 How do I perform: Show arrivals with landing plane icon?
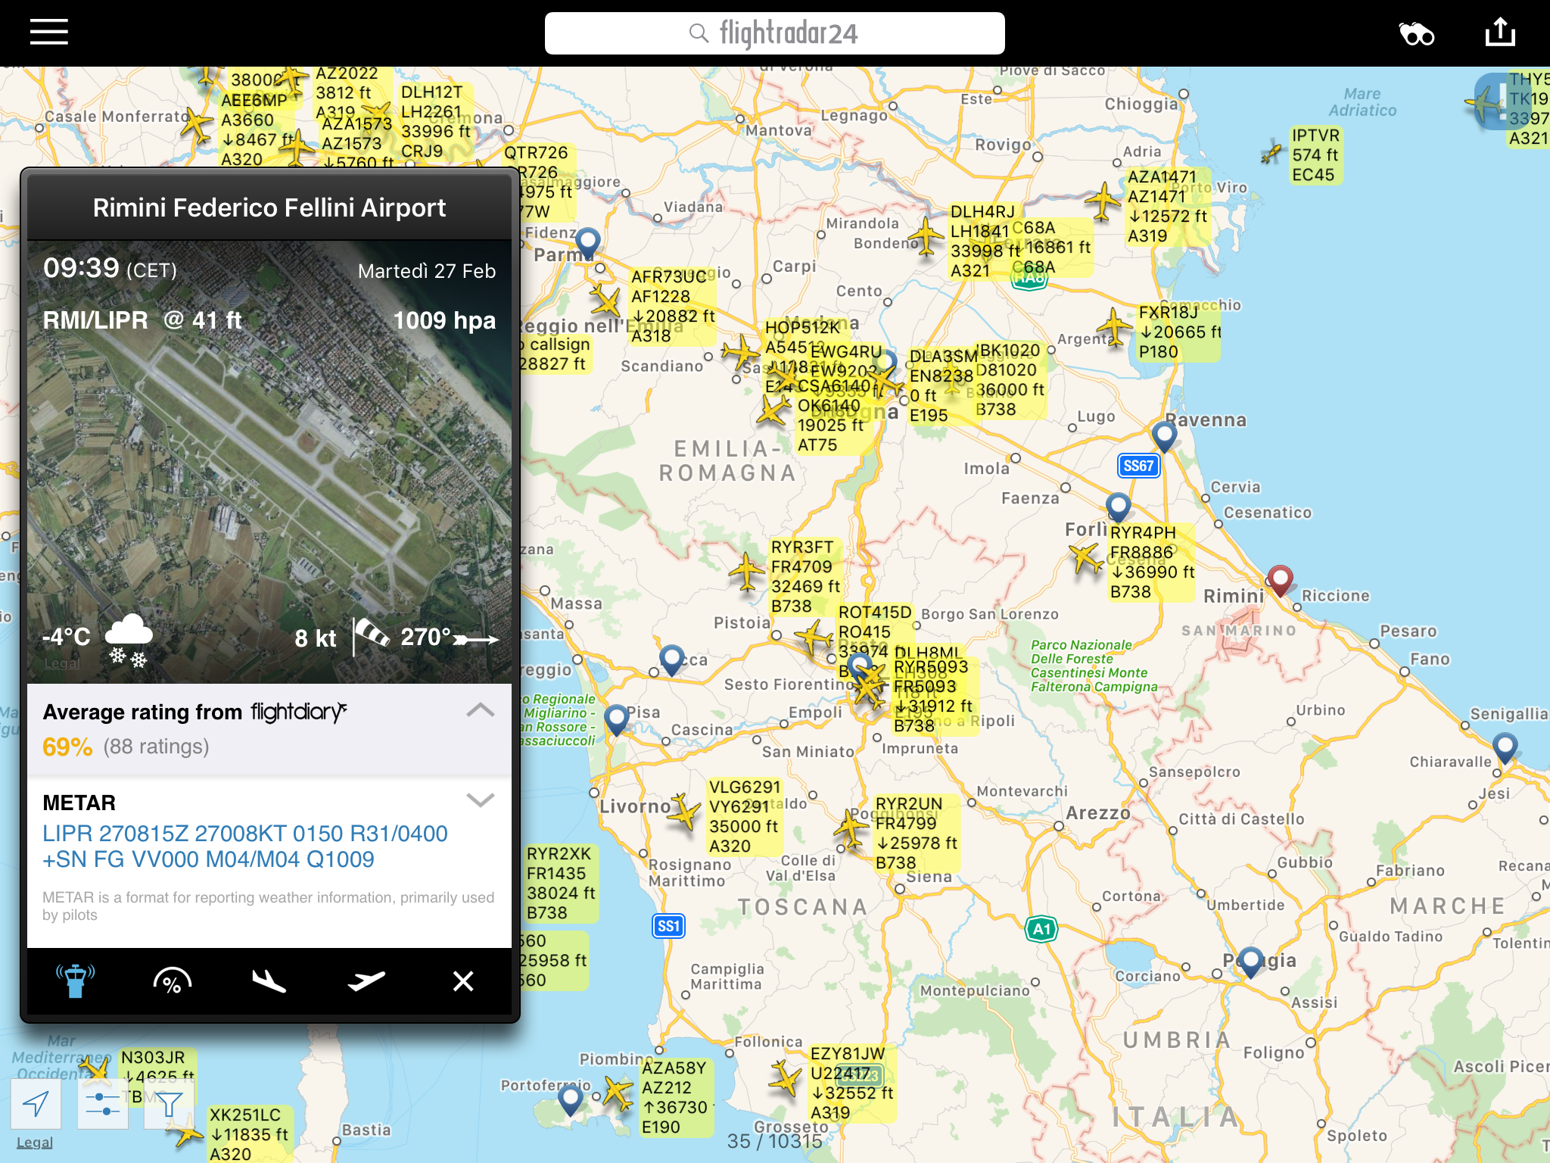[x=269, y=981]
